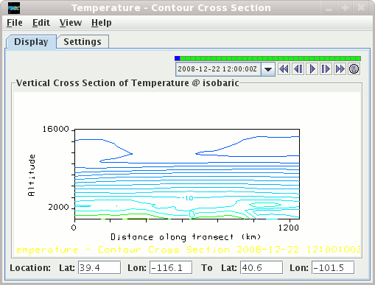Open the Edit menu

click(41, 23)
